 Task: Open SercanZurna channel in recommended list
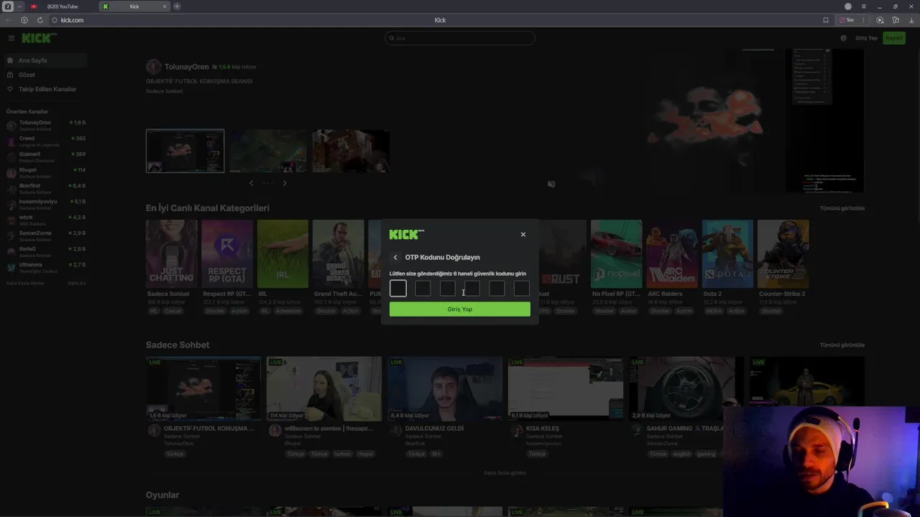[x=45, y=236]
